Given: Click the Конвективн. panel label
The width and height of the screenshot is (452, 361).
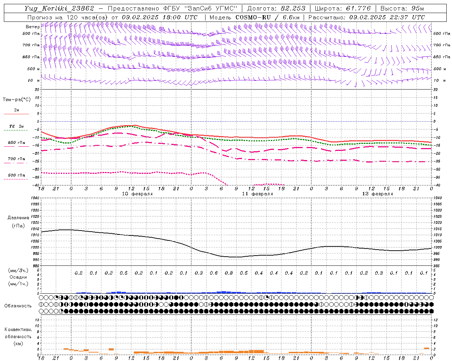Looking at the screenshot, I should (x=18, y=330).
